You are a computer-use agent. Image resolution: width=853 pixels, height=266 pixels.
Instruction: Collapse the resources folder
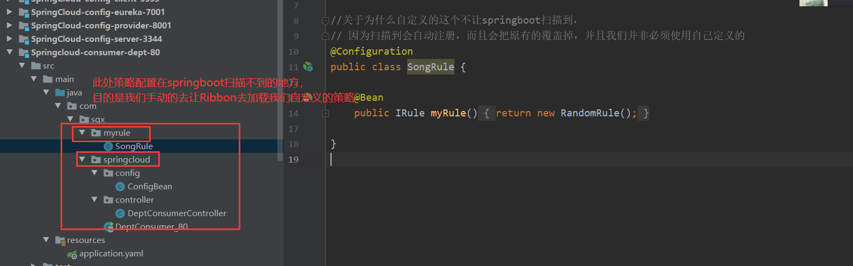pyautogui.click(x=46, y=240)
